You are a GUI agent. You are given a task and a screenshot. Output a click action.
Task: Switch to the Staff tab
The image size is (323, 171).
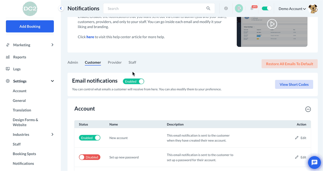click(x=132, y=62)
